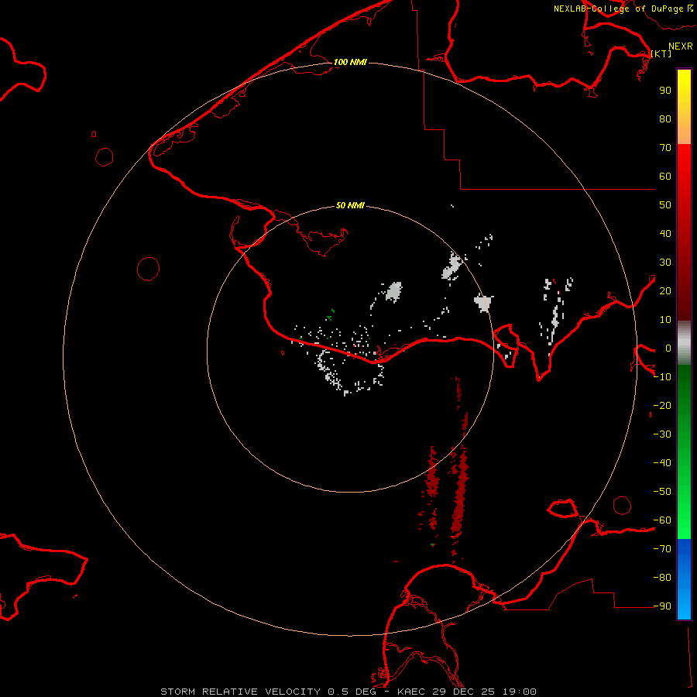Click the '100 NMI' range ring label
This screenshot has height=697, width=697.
(x=350, y=62)
